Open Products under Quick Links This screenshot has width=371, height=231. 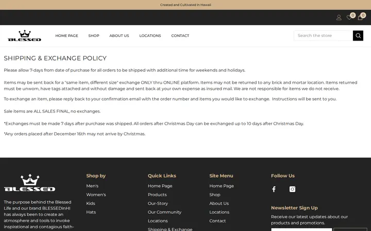[157, 195]
